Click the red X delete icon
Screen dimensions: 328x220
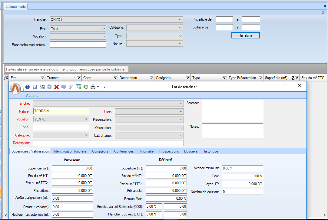tap(56, 87)
